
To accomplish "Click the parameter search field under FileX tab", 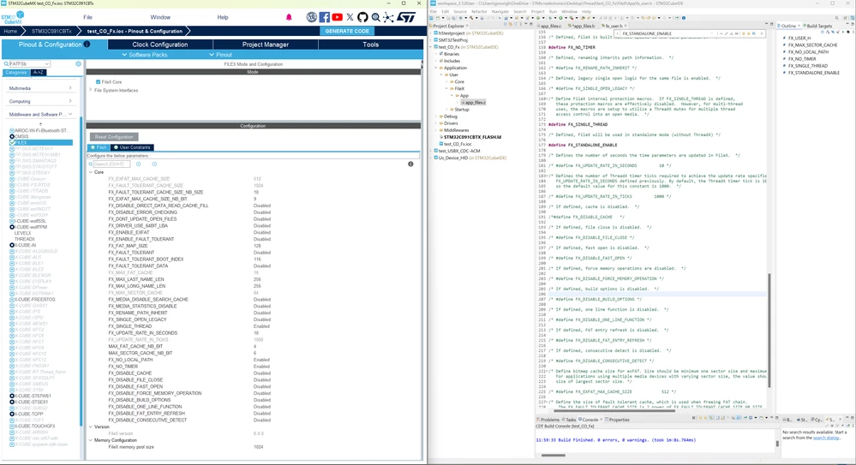I will 112,164.
